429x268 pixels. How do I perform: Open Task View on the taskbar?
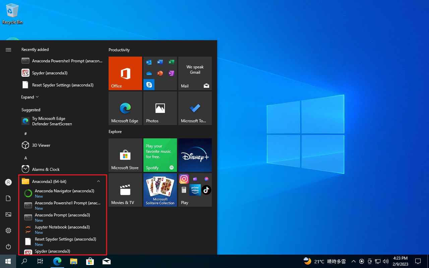[40, 261]
